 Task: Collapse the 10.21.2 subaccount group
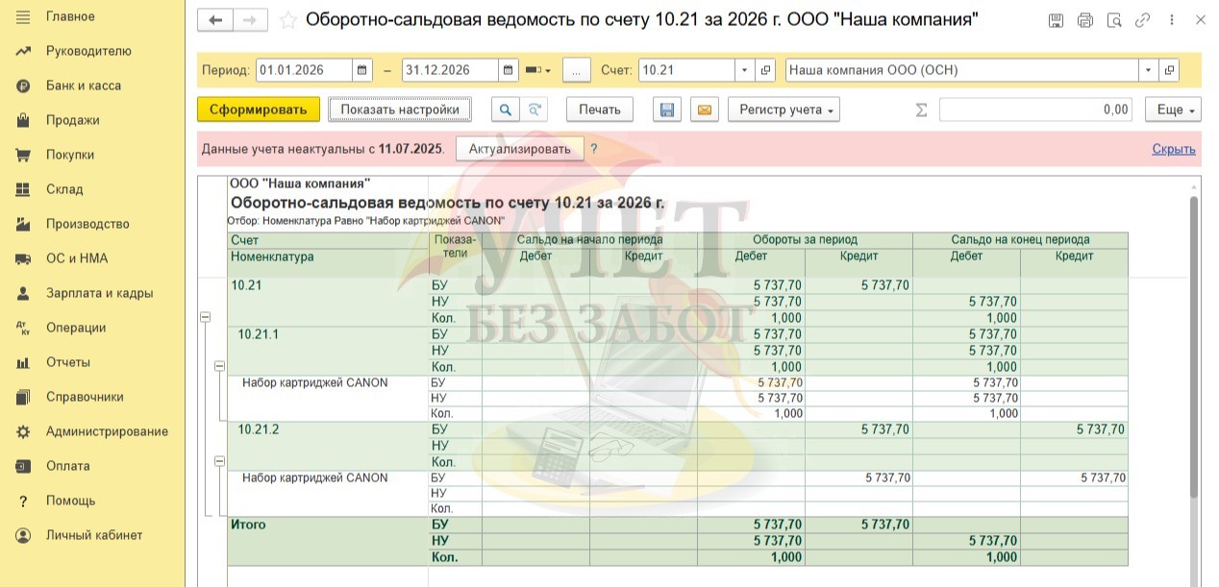click(x=219, y=462)
